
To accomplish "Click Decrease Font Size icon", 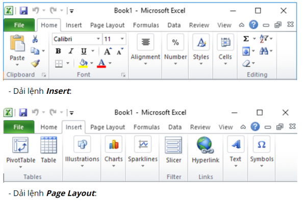I will click(120, 52).
